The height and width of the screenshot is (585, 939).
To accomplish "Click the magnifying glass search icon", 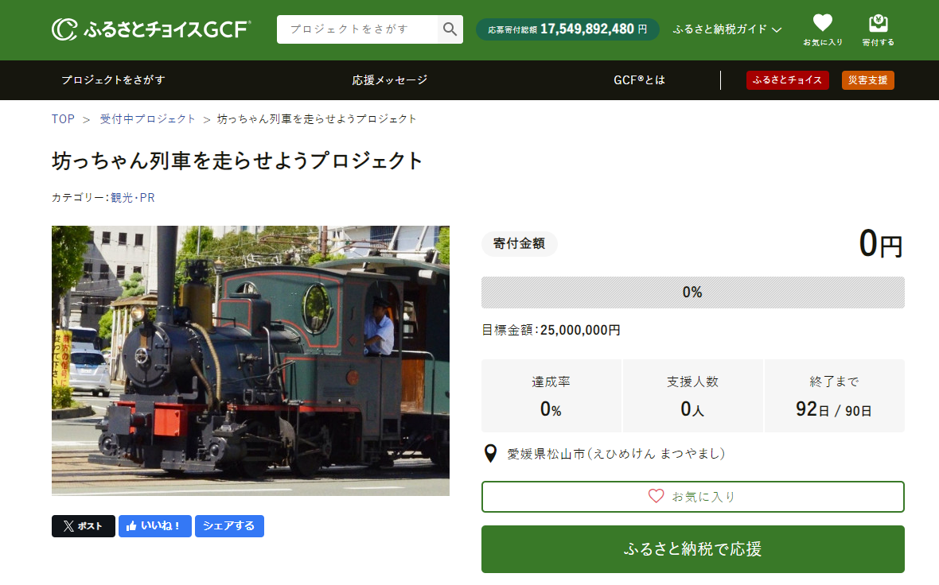I will [x=450, y=29].
